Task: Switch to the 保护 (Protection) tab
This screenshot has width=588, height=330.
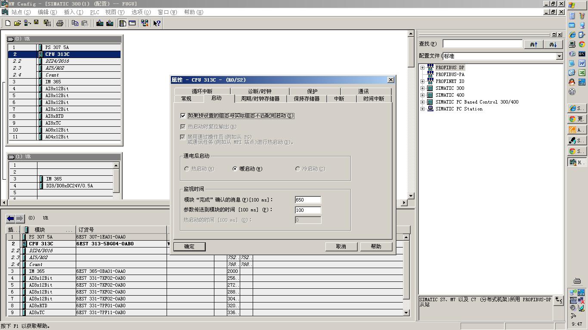Action: [313, 92]
